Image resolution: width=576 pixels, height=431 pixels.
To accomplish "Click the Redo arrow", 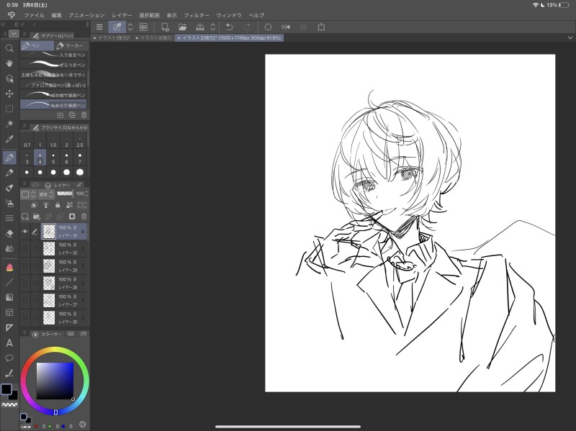I will [247, 27].
